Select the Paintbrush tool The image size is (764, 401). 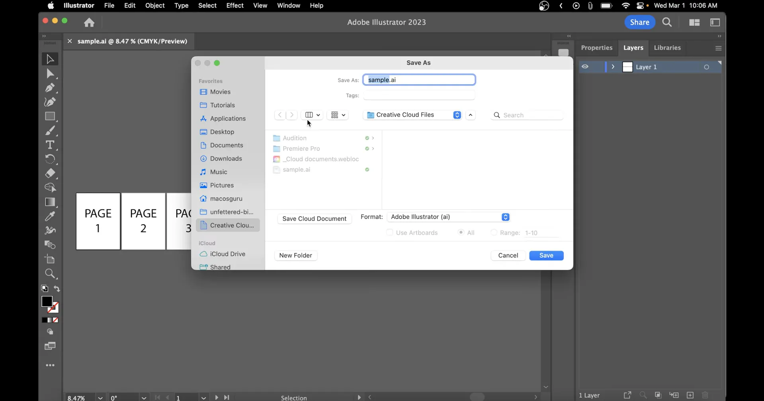click(50, 130)
